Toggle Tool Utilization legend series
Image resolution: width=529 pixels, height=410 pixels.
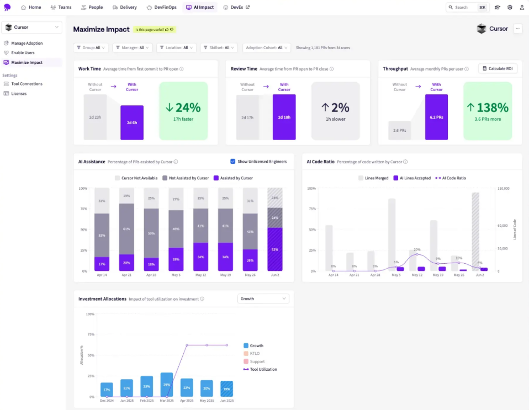[260, 369]
